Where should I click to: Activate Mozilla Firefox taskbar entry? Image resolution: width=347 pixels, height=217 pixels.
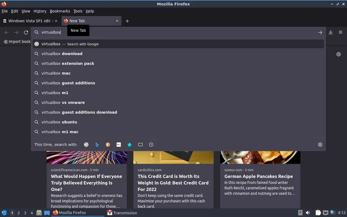click(78, 213)
